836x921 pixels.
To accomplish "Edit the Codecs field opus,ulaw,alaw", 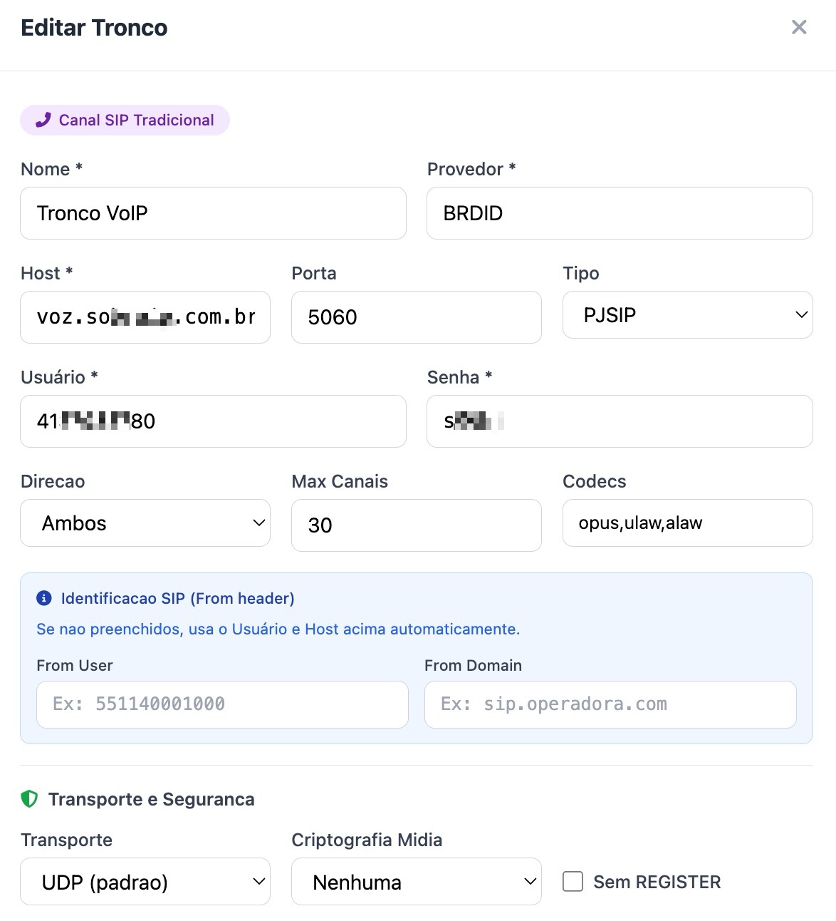I will click(x=687, y=523).
